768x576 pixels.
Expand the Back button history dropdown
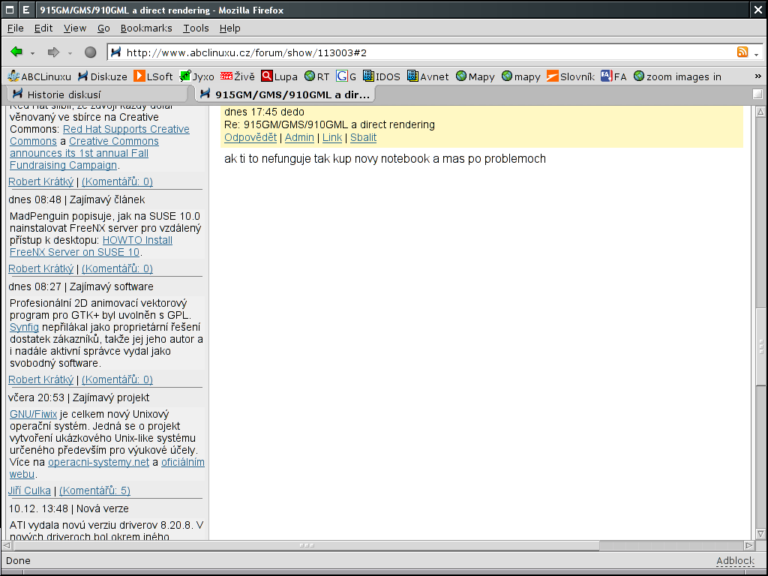pos(33,53)
